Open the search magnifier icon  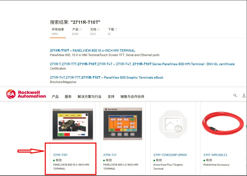pyautogui.click(x=235, y=96)
